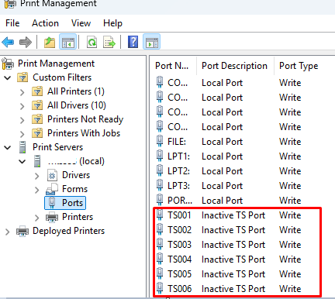Click the port icon beside LPT1:
Image resolution: width=335 pixels, height=299 pixels.
click(160, 156)
